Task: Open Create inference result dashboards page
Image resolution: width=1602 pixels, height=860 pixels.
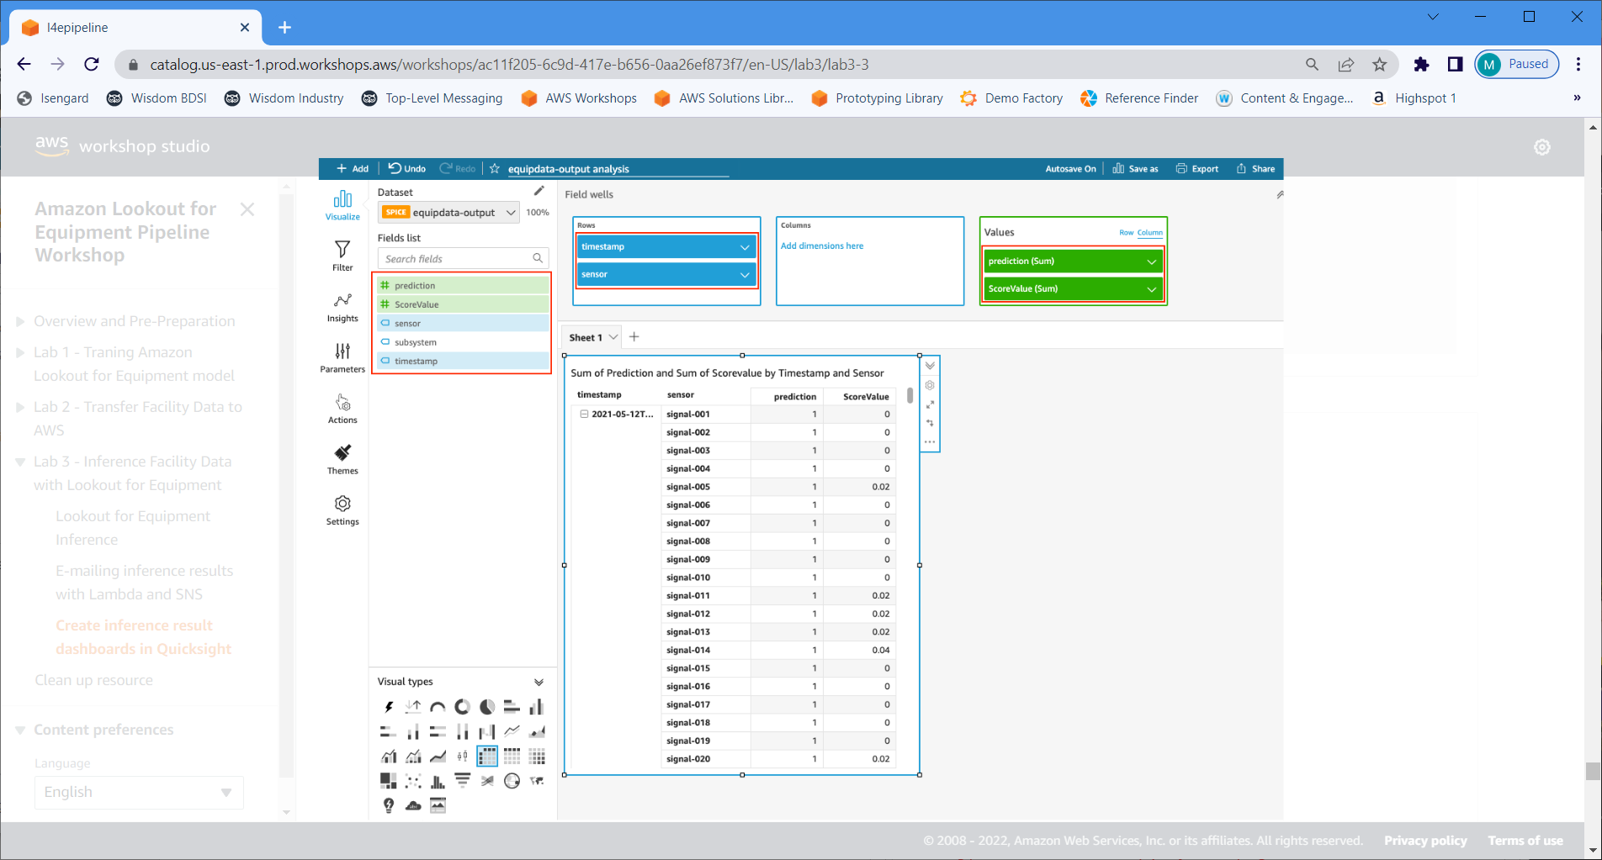Action: [143, 637]
